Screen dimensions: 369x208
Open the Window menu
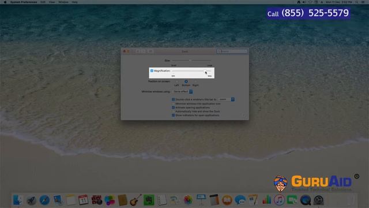[63, 2]
